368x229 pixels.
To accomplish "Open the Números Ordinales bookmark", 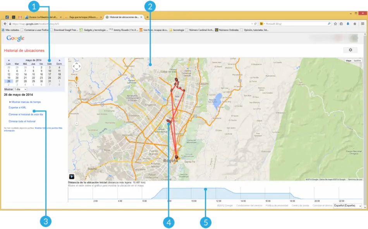I will click(x=227, y=30).
